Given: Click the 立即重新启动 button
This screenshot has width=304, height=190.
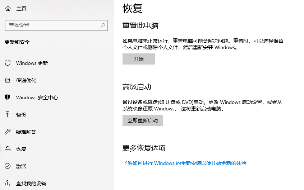Looking at the screenshot, I should (x=143, y=120).
